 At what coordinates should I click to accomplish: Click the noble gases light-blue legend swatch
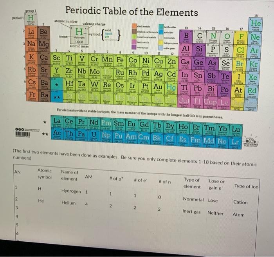160,48
